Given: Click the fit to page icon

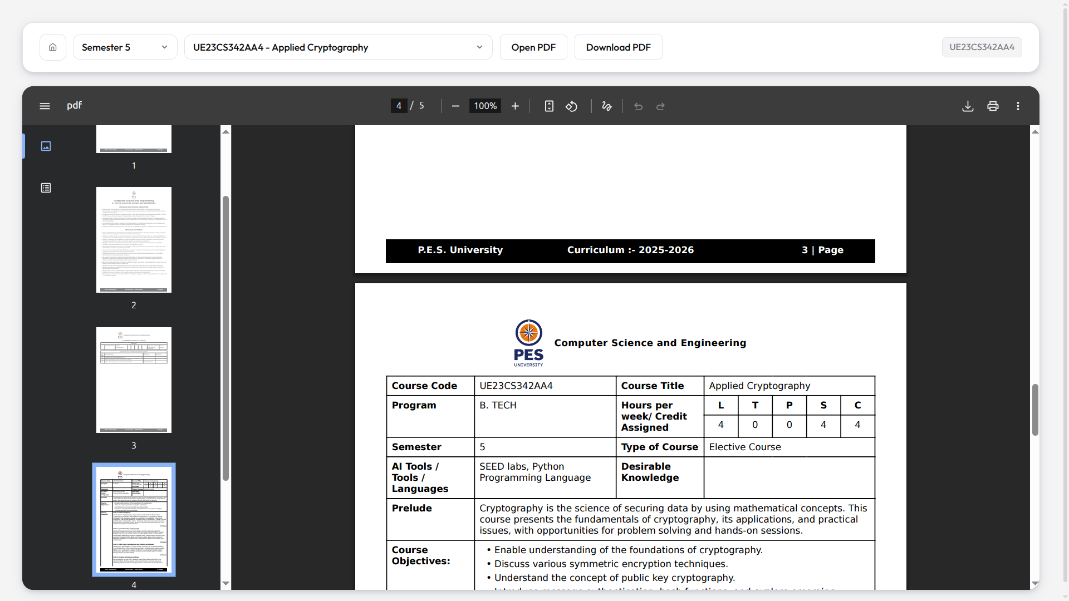Looking at the screenshot, I should point(549,106).
